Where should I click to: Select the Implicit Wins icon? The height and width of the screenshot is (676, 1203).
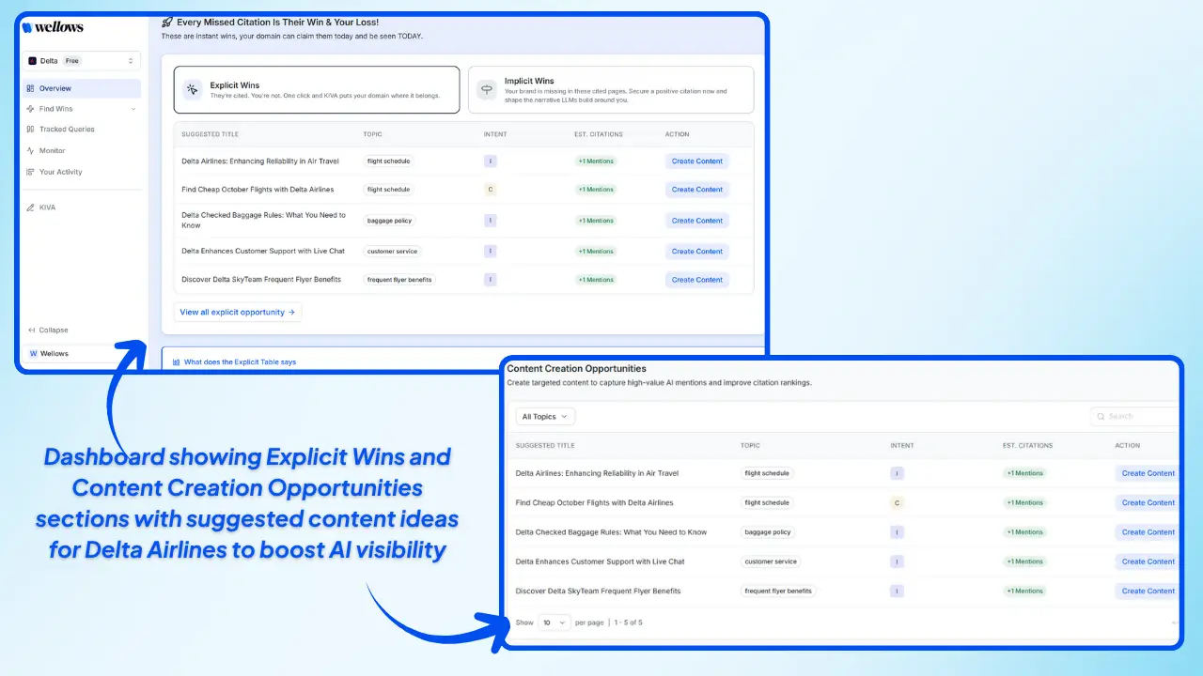pyautogui.click(x=486, y=89)
